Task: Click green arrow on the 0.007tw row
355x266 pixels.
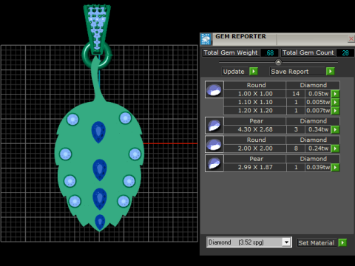Action: 335,111
